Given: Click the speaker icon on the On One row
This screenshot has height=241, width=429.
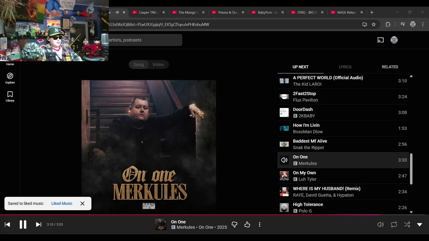Looking at the screenshot, I should (x=284, y=160).
